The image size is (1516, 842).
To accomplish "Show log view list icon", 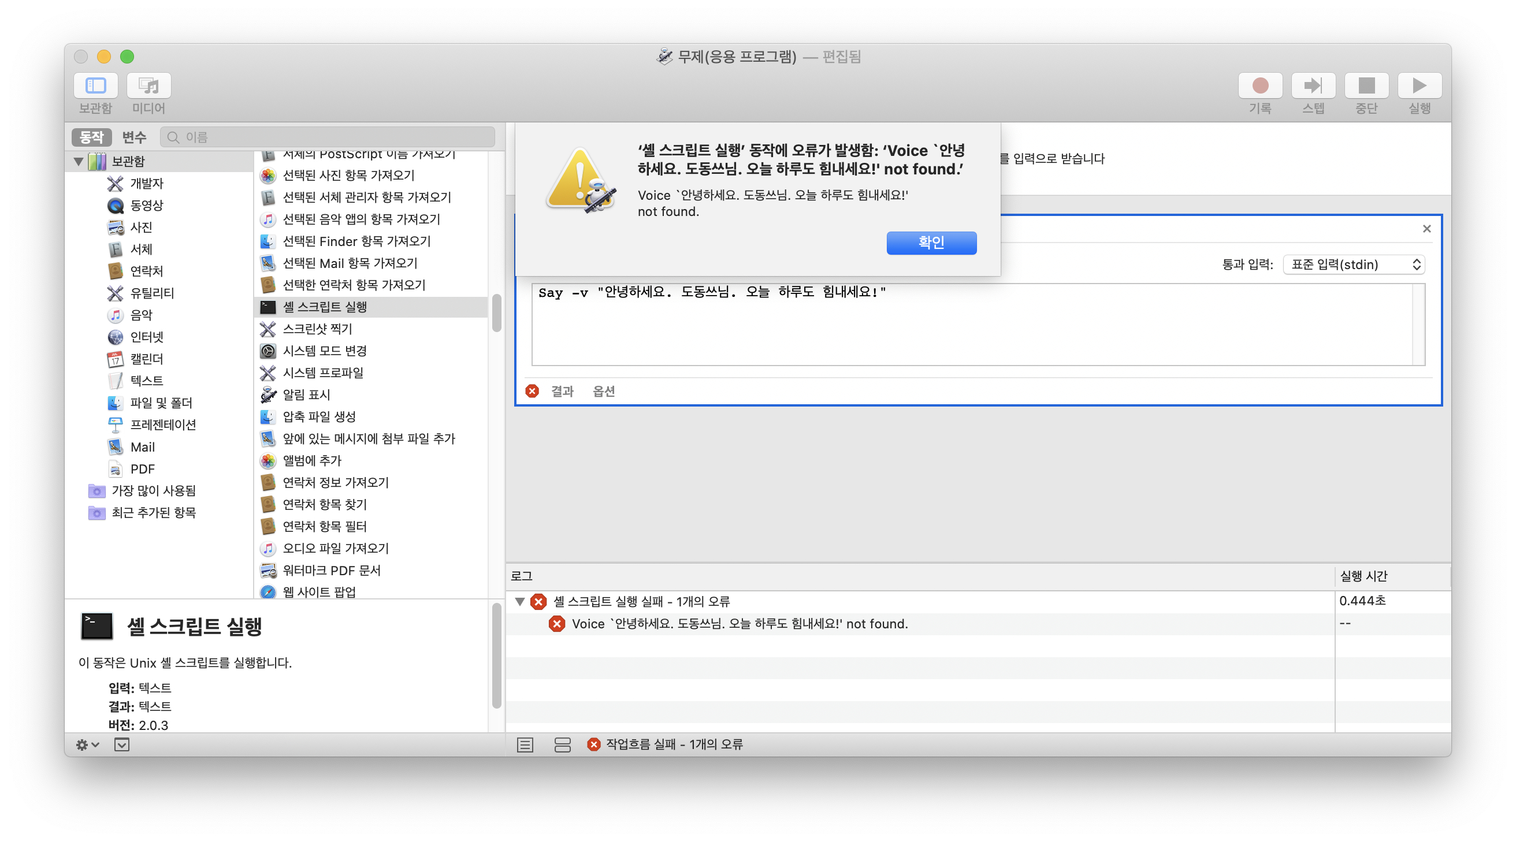I will 525,745.
